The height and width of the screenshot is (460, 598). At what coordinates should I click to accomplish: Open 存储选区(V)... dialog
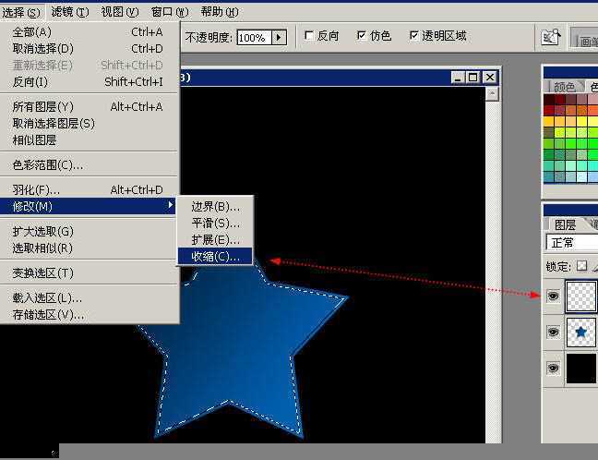(88, 315)
